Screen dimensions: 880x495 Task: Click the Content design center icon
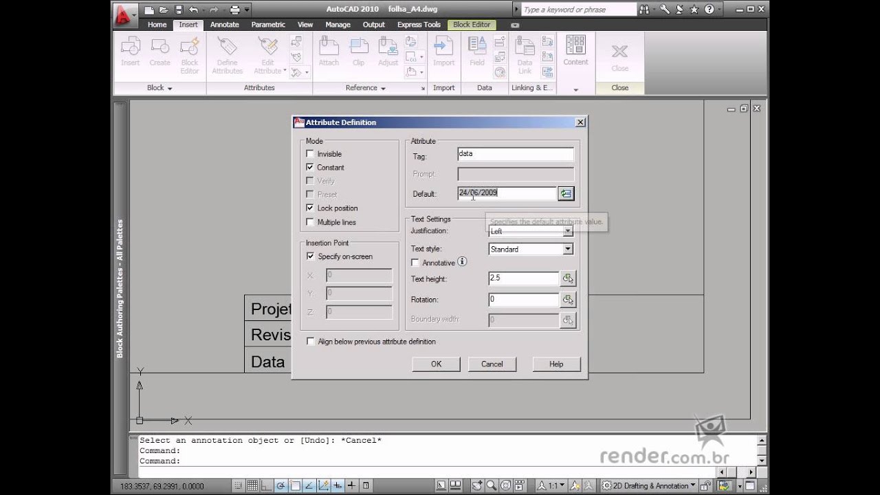575,45
